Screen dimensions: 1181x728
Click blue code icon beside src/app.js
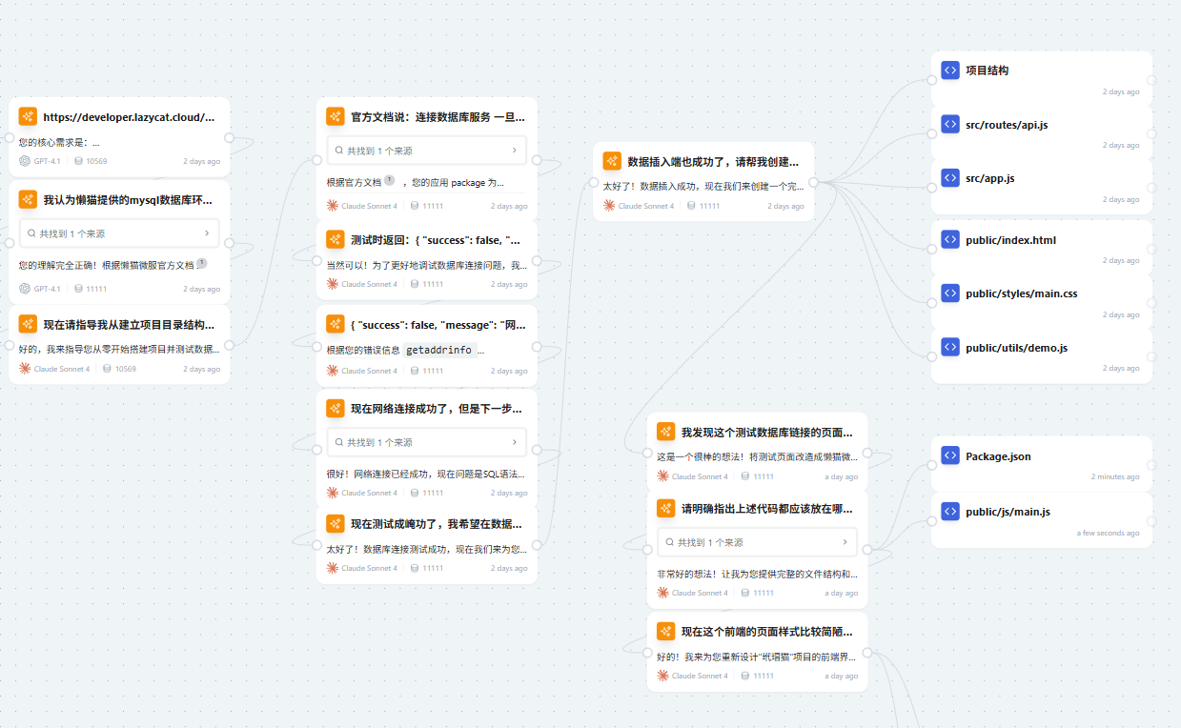[949, 177]
